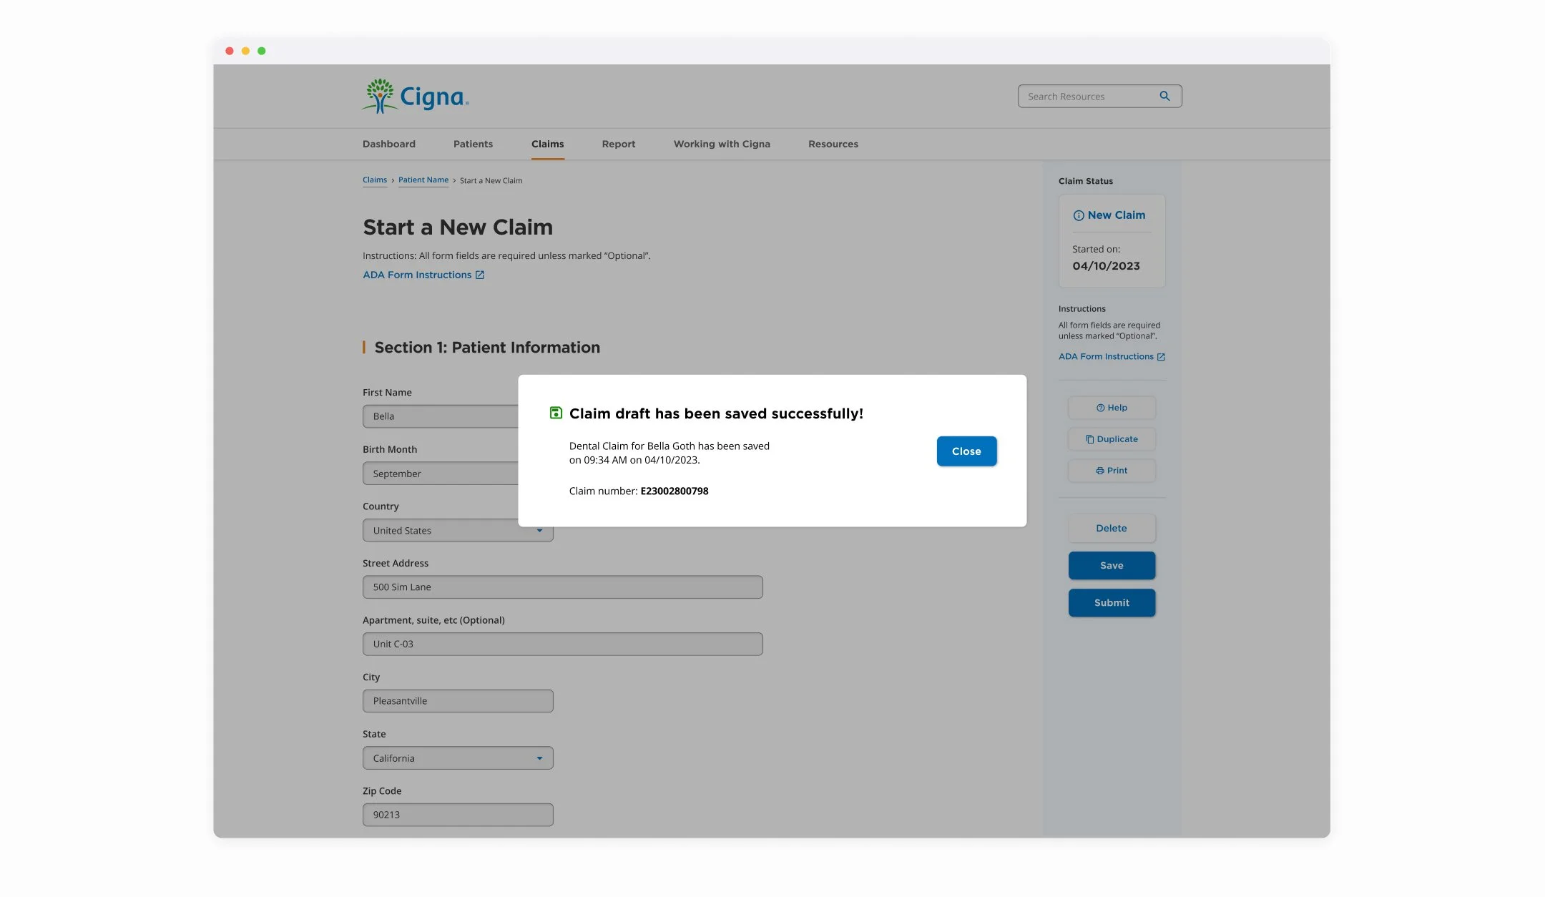Submit the claim with the Submit button

tap(1112, 603)
